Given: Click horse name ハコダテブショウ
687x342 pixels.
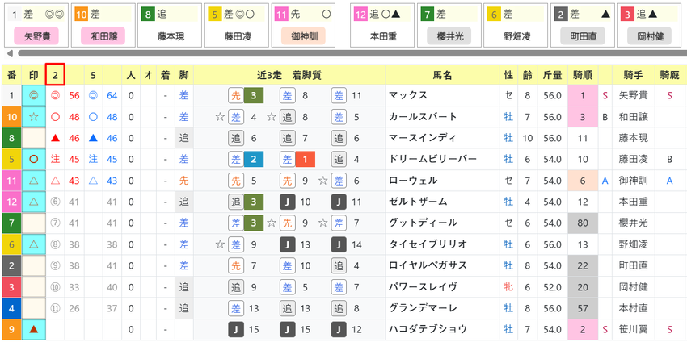Looking at the screenshot, I should click(x=428, y=329).
